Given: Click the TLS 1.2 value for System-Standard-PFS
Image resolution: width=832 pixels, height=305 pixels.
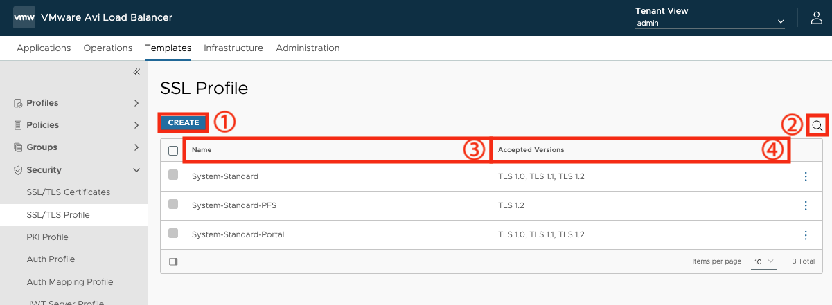Looking at the screenshot, I should click(x=513, y=205).
